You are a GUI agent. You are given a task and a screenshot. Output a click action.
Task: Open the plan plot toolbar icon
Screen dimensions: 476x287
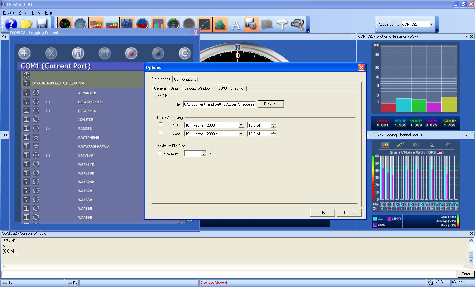[x=205, y=24]
